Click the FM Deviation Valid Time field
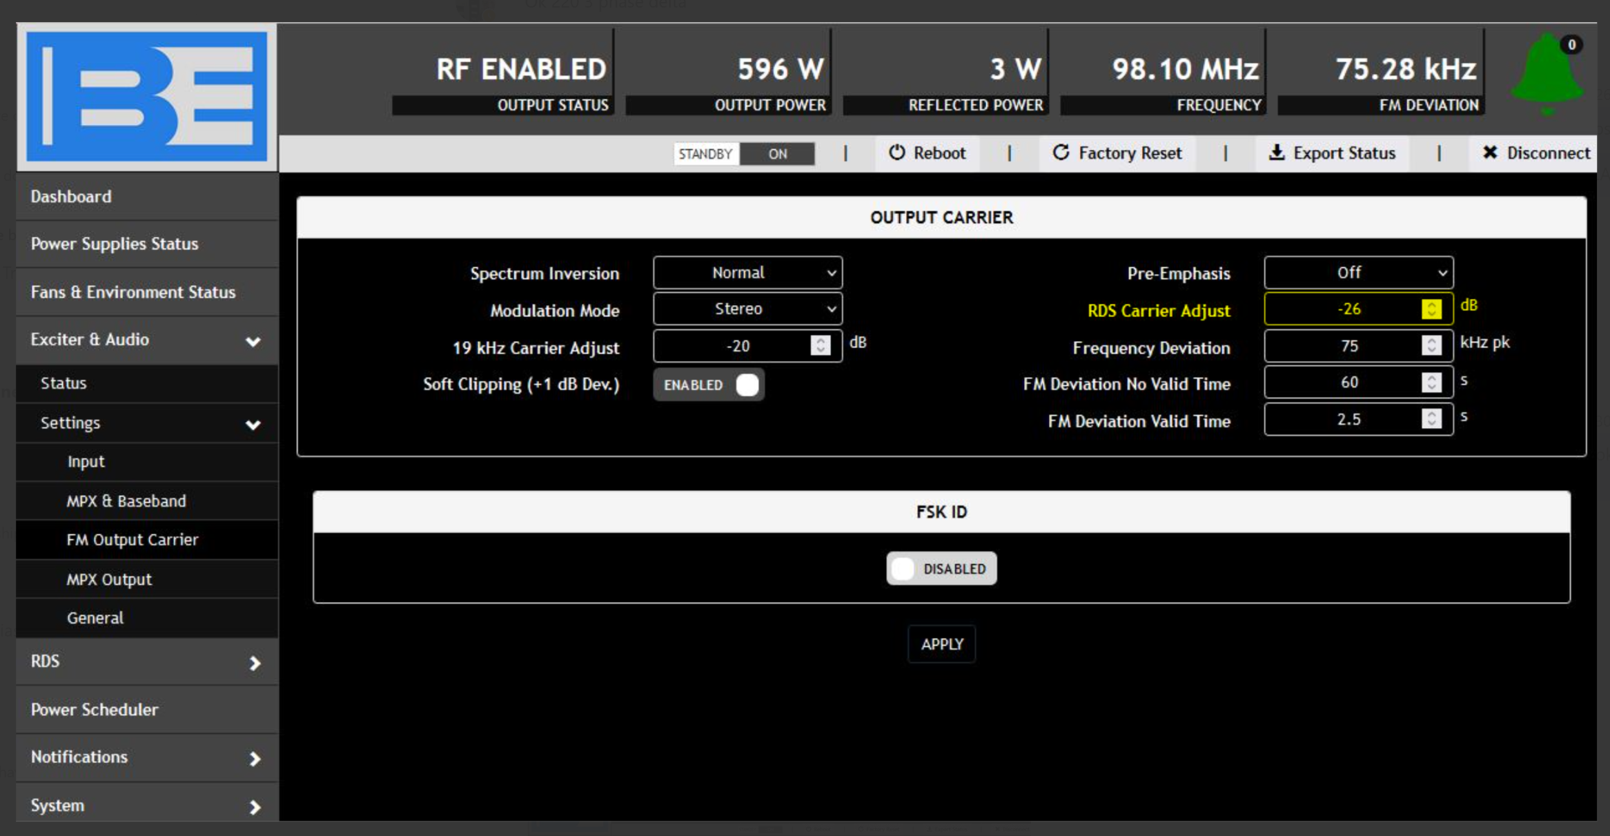Image resolution: width=1610 pixels, height=836 pixels. pos(1348,420)
